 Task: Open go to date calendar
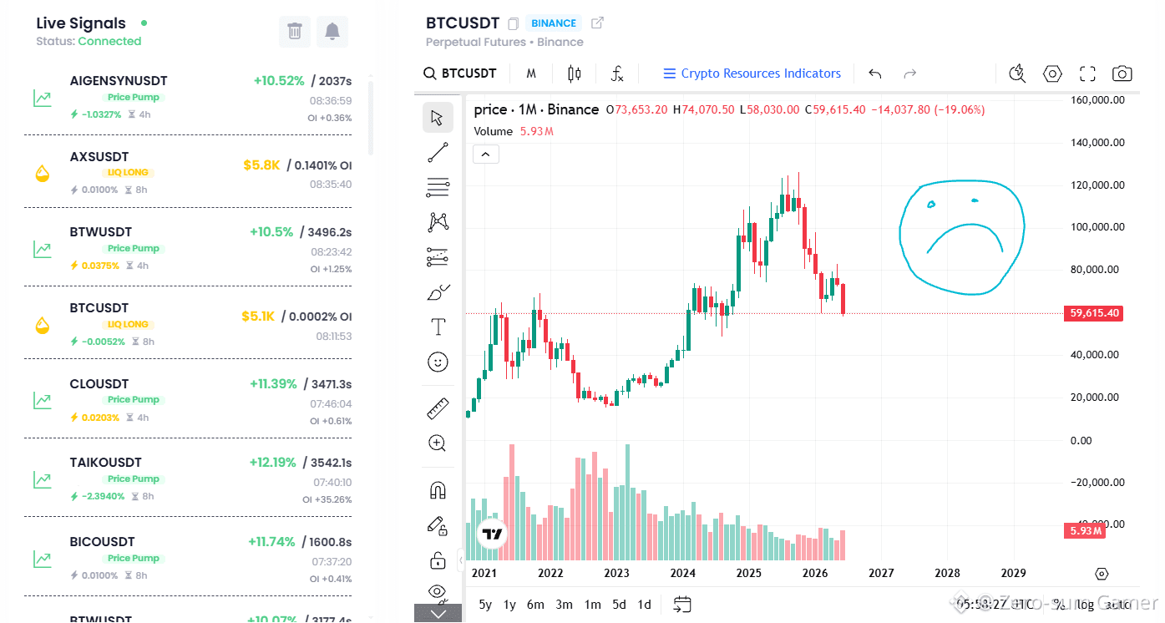682,604
